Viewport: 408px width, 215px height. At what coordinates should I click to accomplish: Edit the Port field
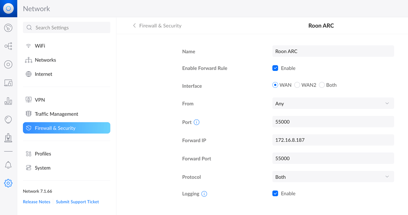(x=333, y=122)
